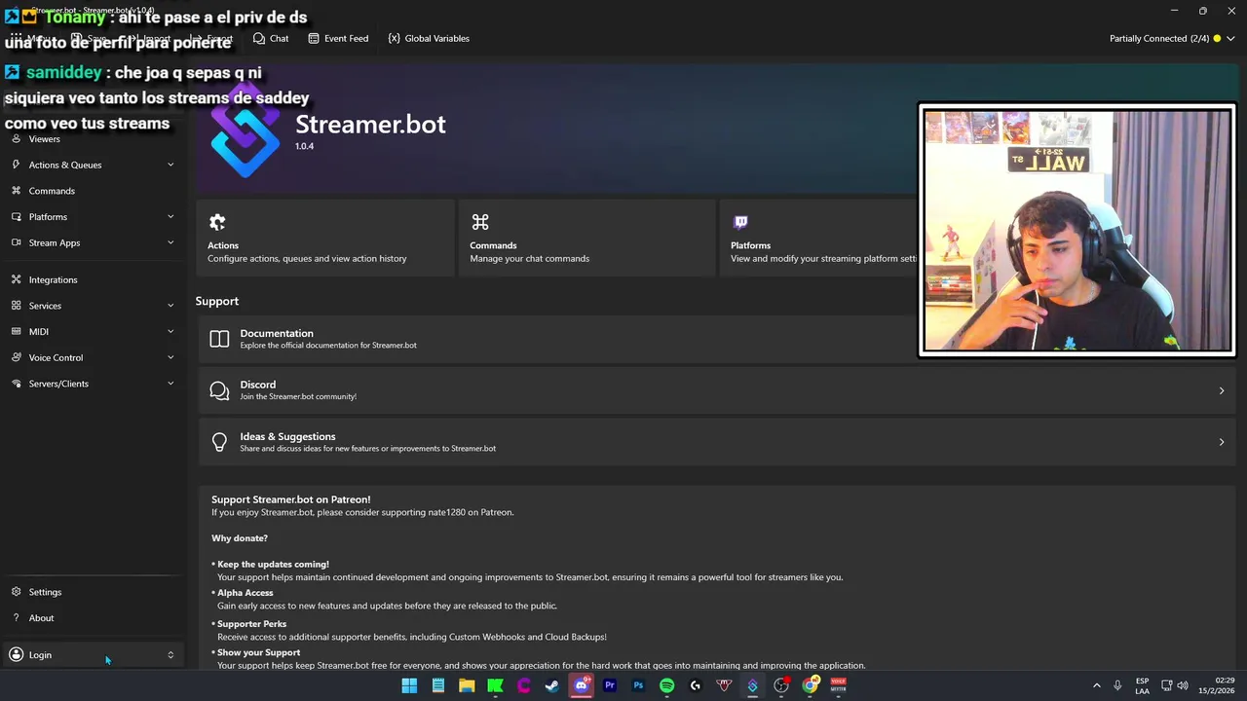Click Import in the top toolbar
The image size is (1247, 701).
click(x=150, y=38)
